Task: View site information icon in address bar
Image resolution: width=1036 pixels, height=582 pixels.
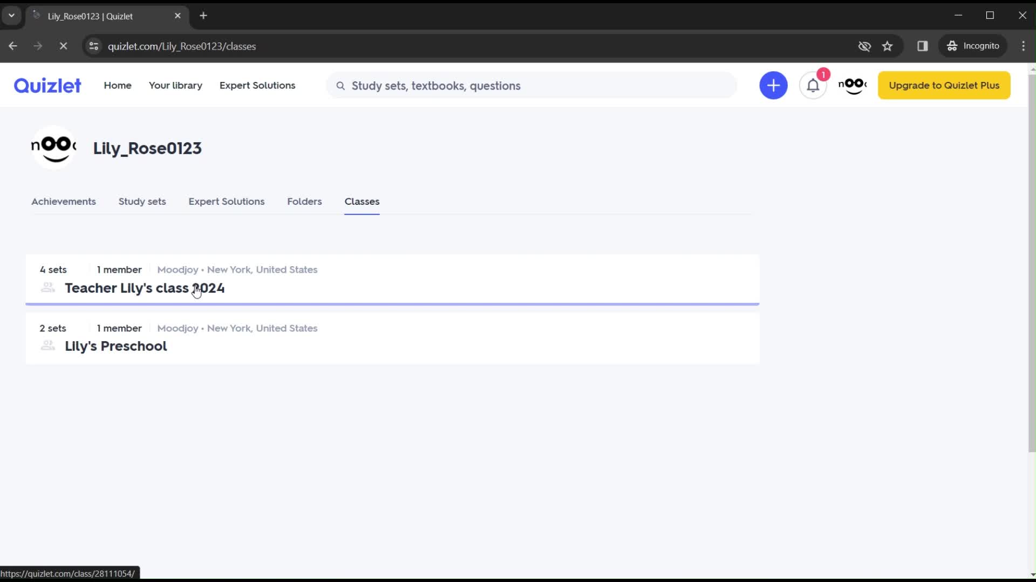Action: coord(93,46)
